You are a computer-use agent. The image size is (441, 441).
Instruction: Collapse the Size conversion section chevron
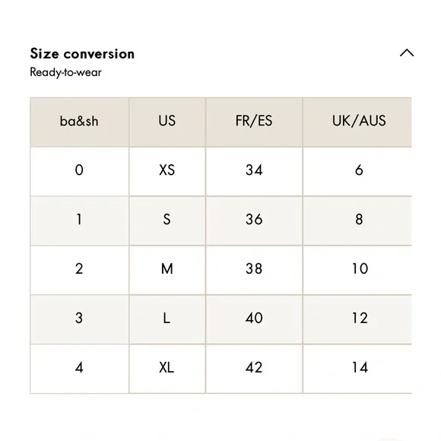click(407, 53)
